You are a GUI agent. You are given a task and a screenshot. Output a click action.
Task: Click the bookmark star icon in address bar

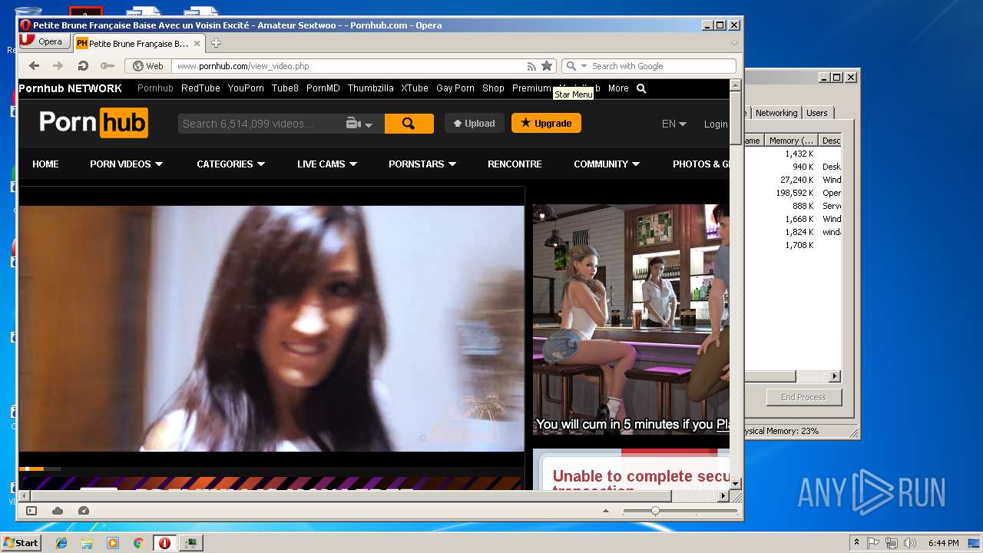pos(547,66)
